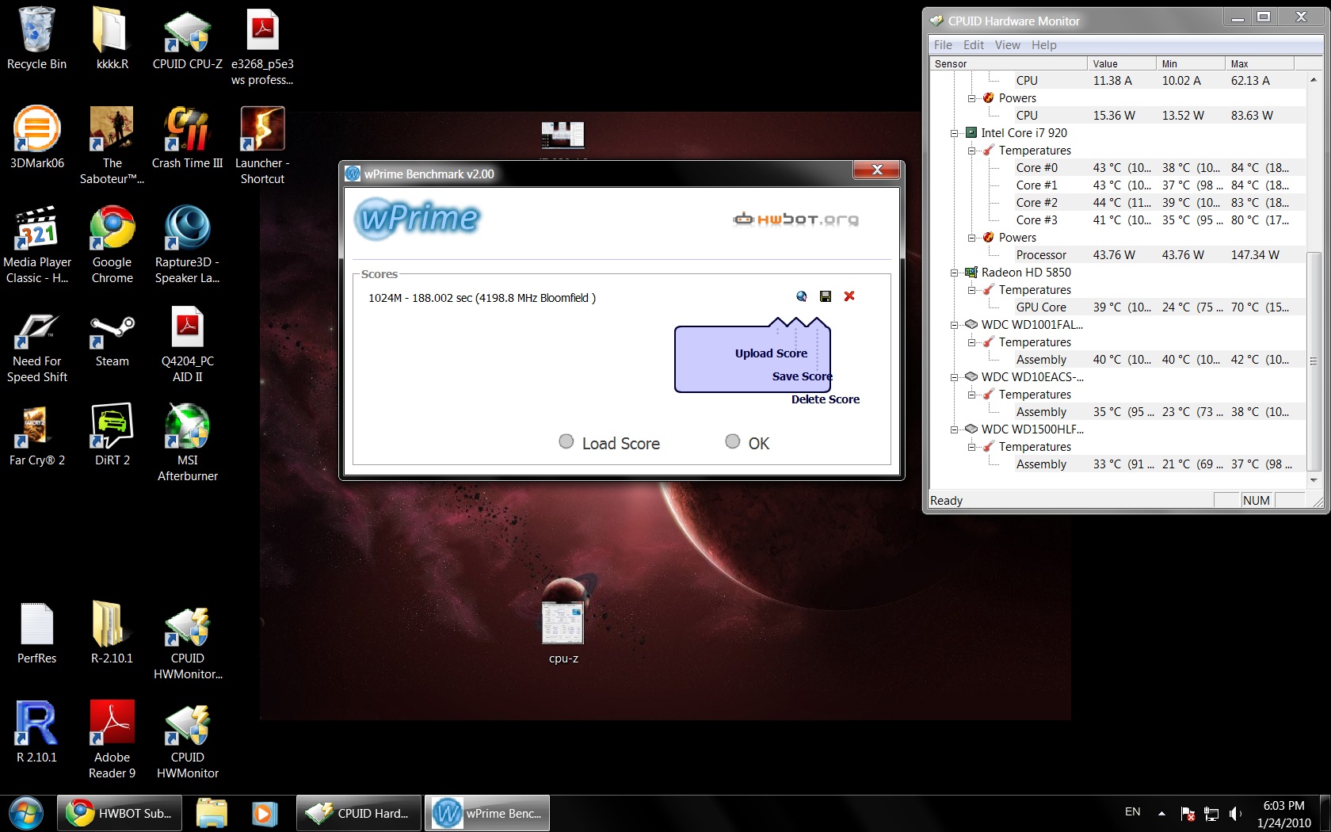1331x832 pixels.
Task: Click the EN language indicator
Action: click(1132, 812)
